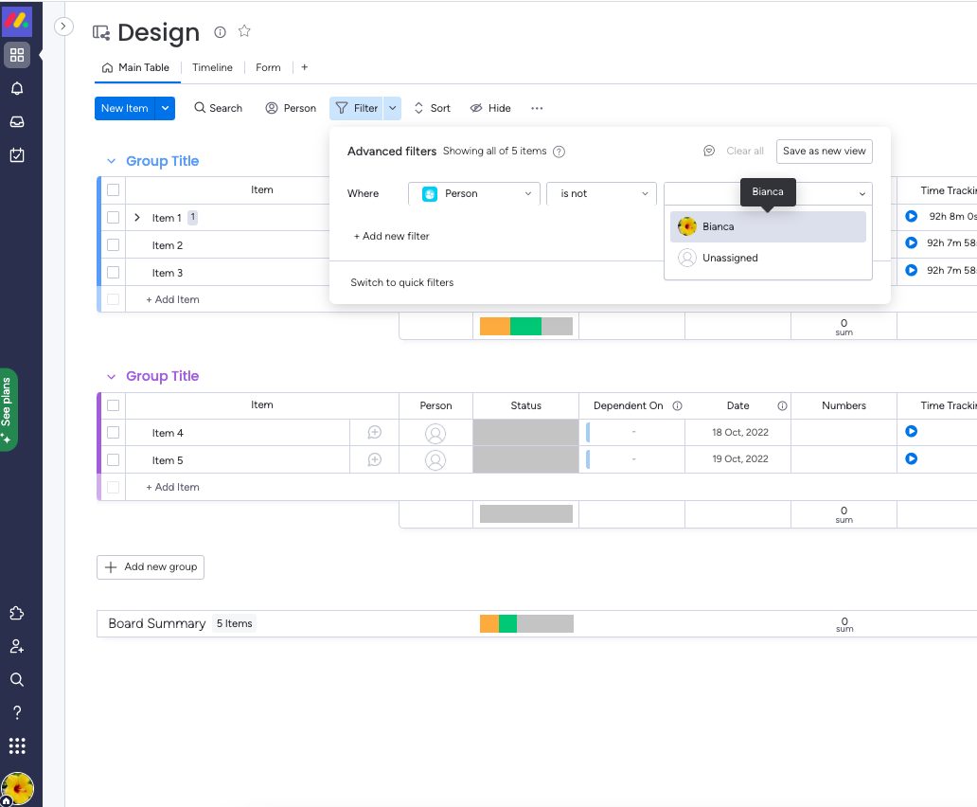Check the box for Item 2
The width and height of the screenshot is (977, 807).
point(113,245)
